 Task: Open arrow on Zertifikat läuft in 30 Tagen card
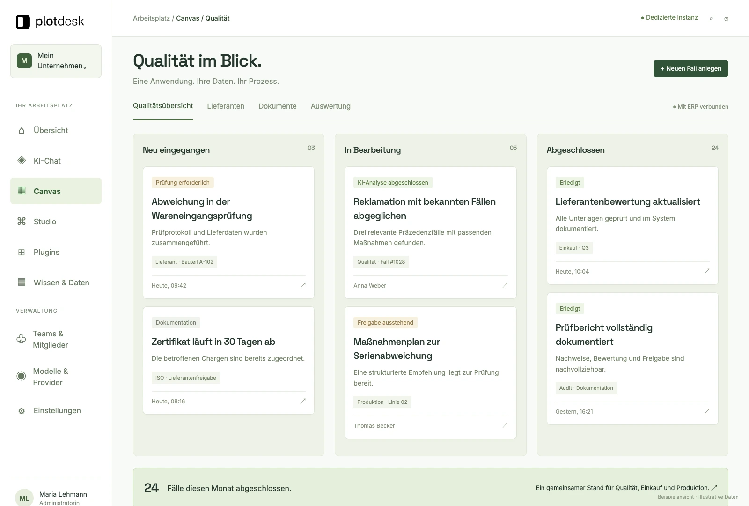tap(303, 401)
